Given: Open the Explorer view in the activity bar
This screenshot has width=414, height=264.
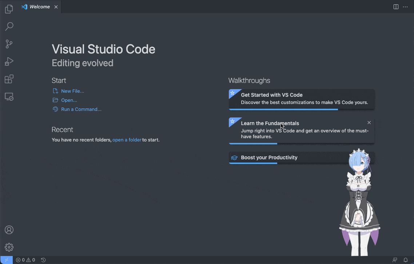Looking at the screenshot, I should pos(9,9).
